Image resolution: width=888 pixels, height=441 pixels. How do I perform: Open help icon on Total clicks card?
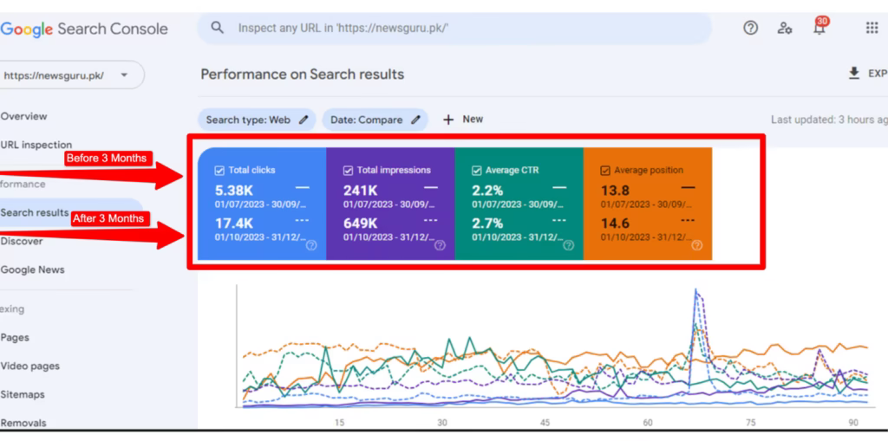[x=311, y=246]
